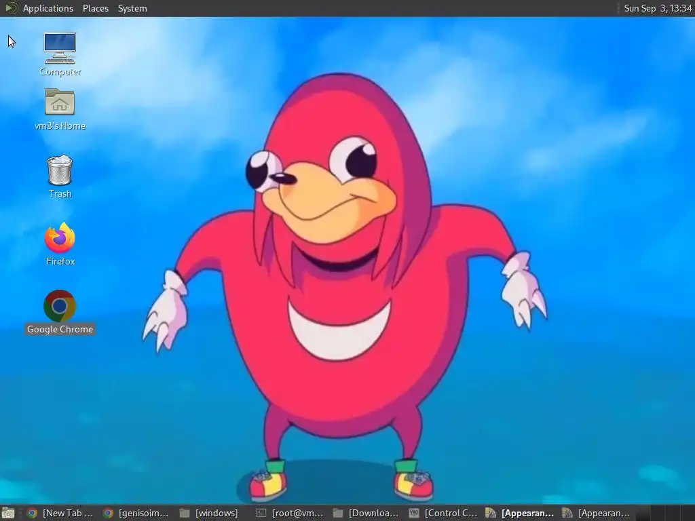Click the Show Desktop icon in bottom panel
Viewport: 695px width, 521px height.
8,513
